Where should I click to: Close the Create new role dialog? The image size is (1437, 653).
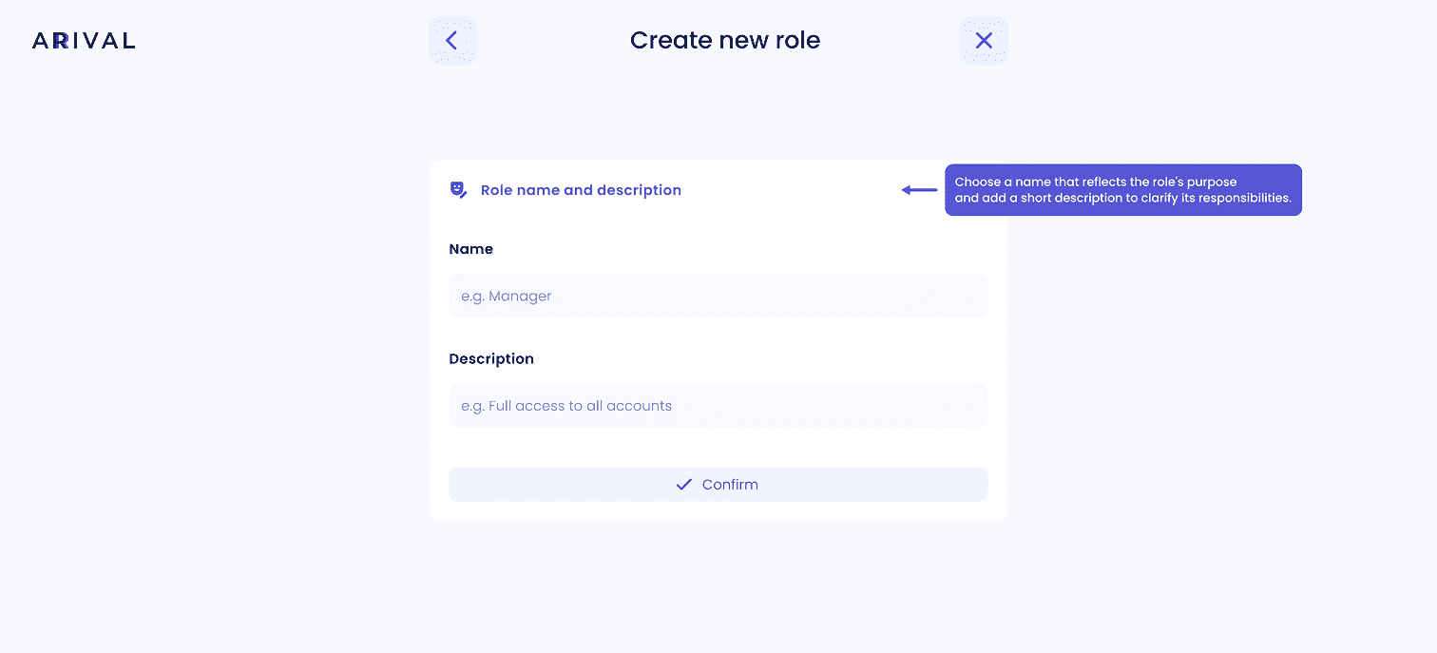click(x=984, y=41)
